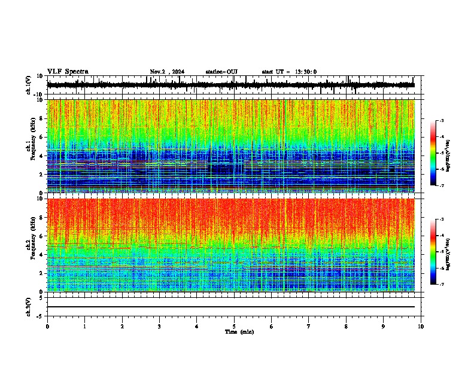Click the 'start UT = 13:30: 0' text
This screenshot has height=366, width=474.
tap(289, 72)
